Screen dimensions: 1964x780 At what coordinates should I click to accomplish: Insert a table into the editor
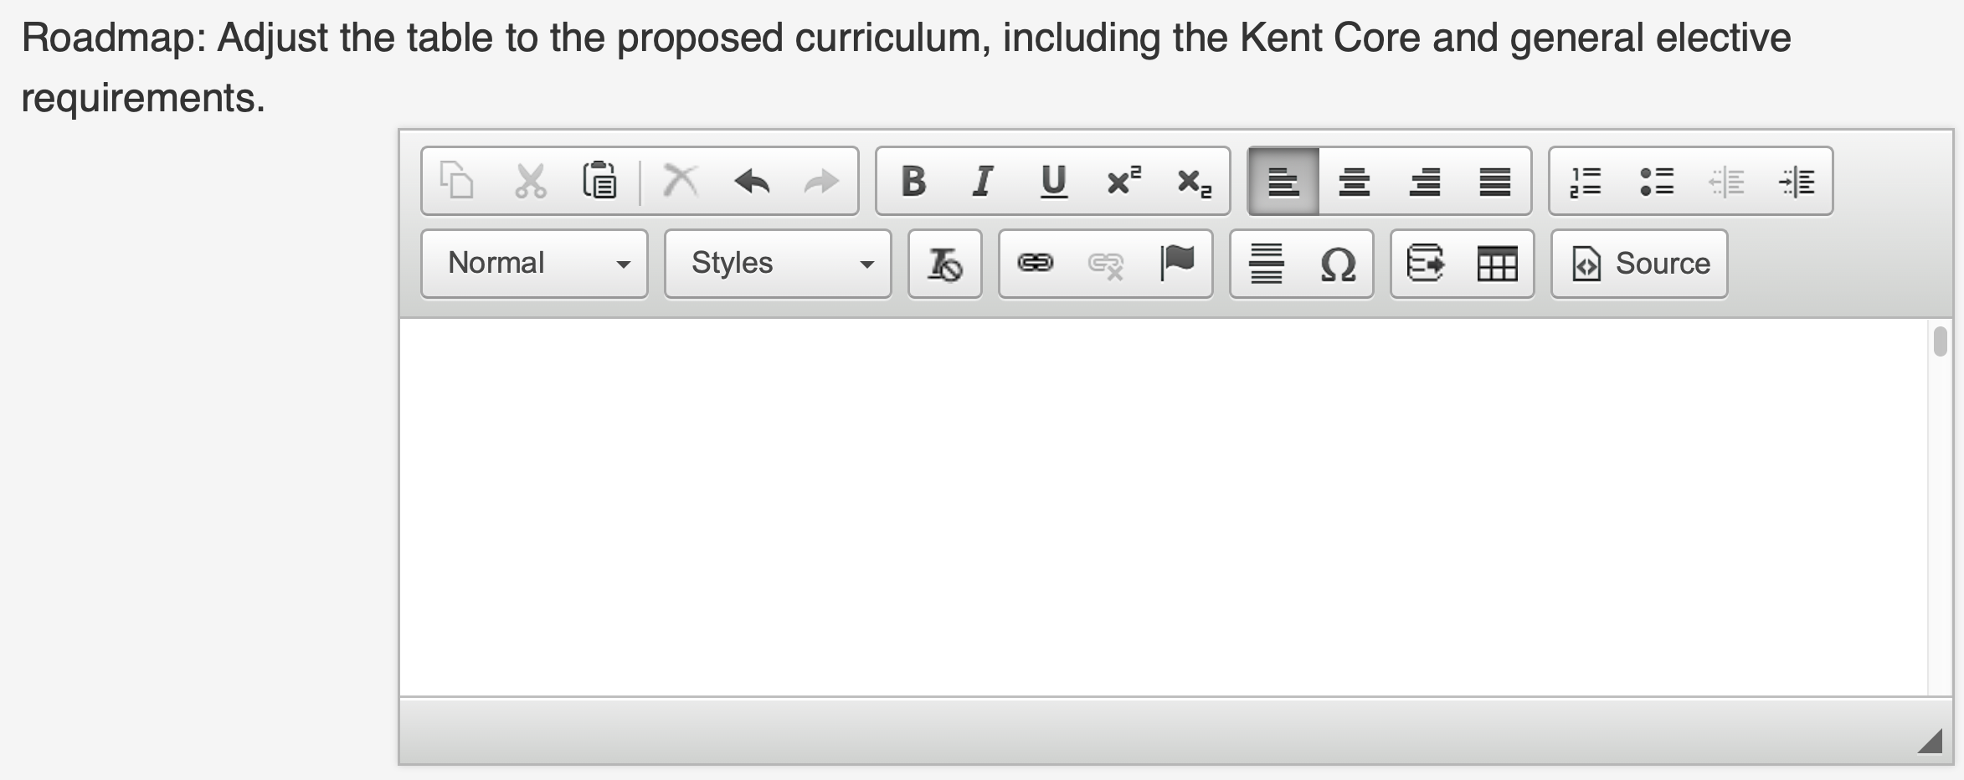[x=1499, y=264]
